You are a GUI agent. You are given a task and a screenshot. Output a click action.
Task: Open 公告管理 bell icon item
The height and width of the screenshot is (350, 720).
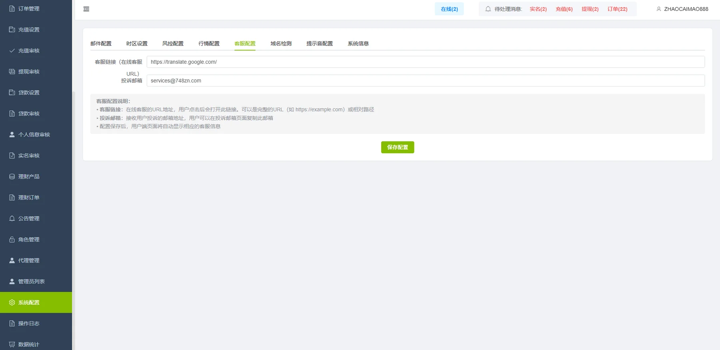pos(12,219)
